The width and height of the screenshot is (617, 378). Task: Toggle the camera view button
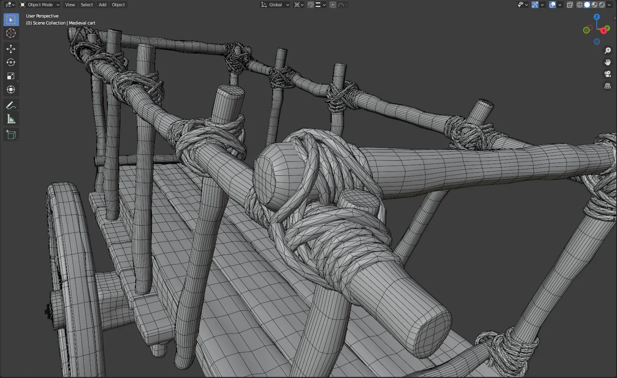click(x=608, y=74)
